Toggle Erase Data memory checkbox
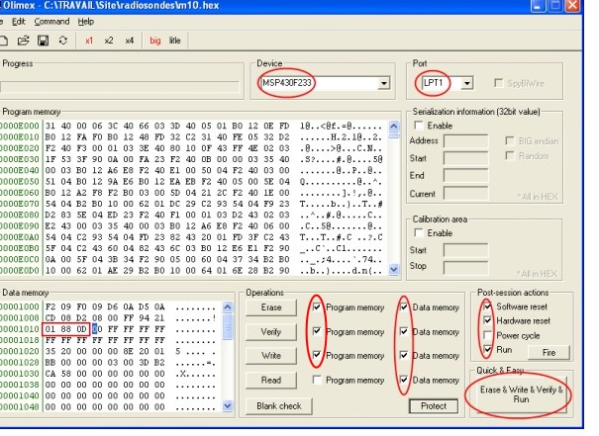Image resolution: width=599 pixels, height=436 pixels. [404, 307]
